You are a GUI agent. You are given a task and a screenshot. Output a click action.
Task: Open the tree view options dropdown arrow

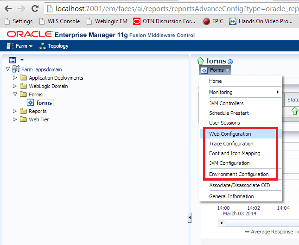[22, 60]
